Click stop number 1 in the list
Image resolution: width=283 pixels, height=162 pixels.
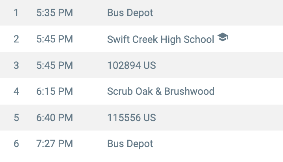[16, 13]
